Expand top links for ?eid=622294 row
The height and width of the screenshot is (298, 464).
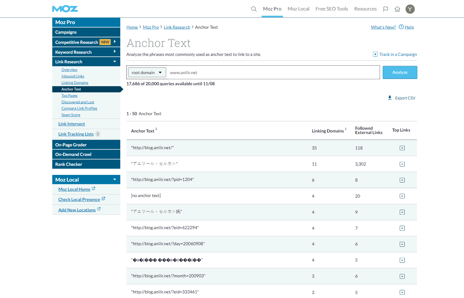point(402,228)
